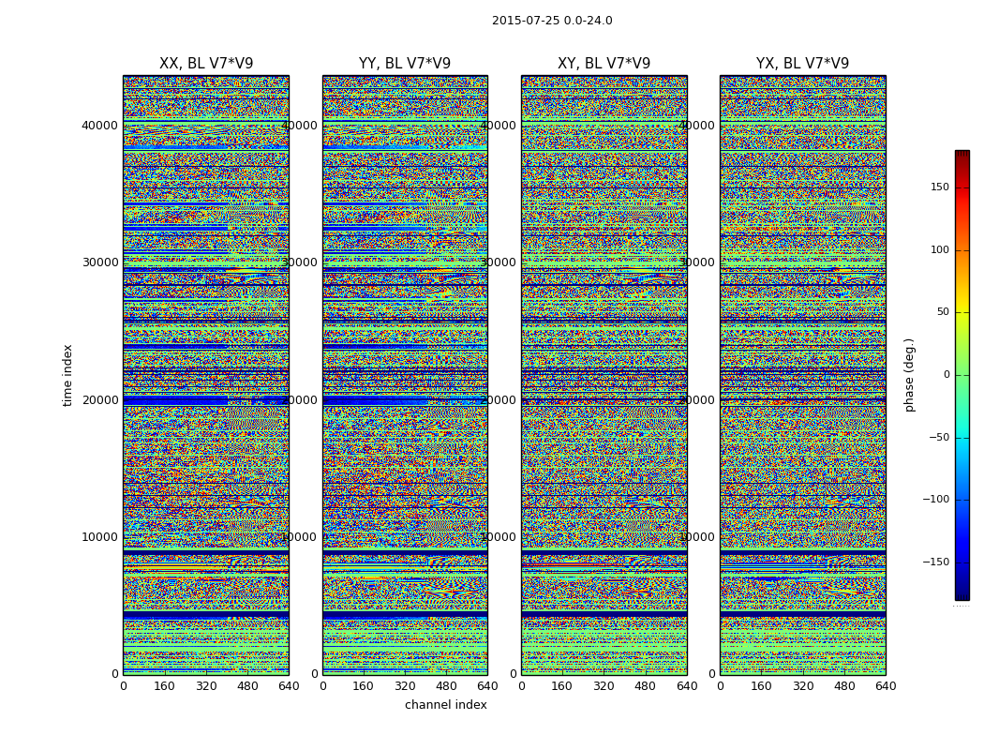Click the figure title '2015-07-25 0.0-24.0'
The height and width of the screenshot is (750, 984).
pos(552,21)
